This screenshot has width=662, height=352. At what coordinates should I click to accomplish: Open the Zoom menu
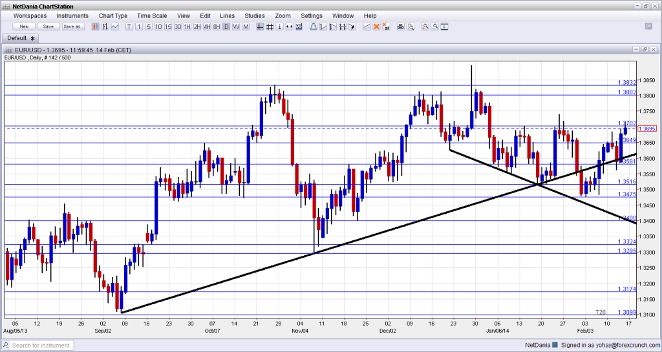283,16
